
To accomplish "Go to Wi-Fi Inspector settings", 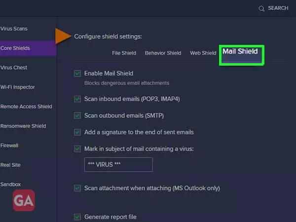I will 17,87.
